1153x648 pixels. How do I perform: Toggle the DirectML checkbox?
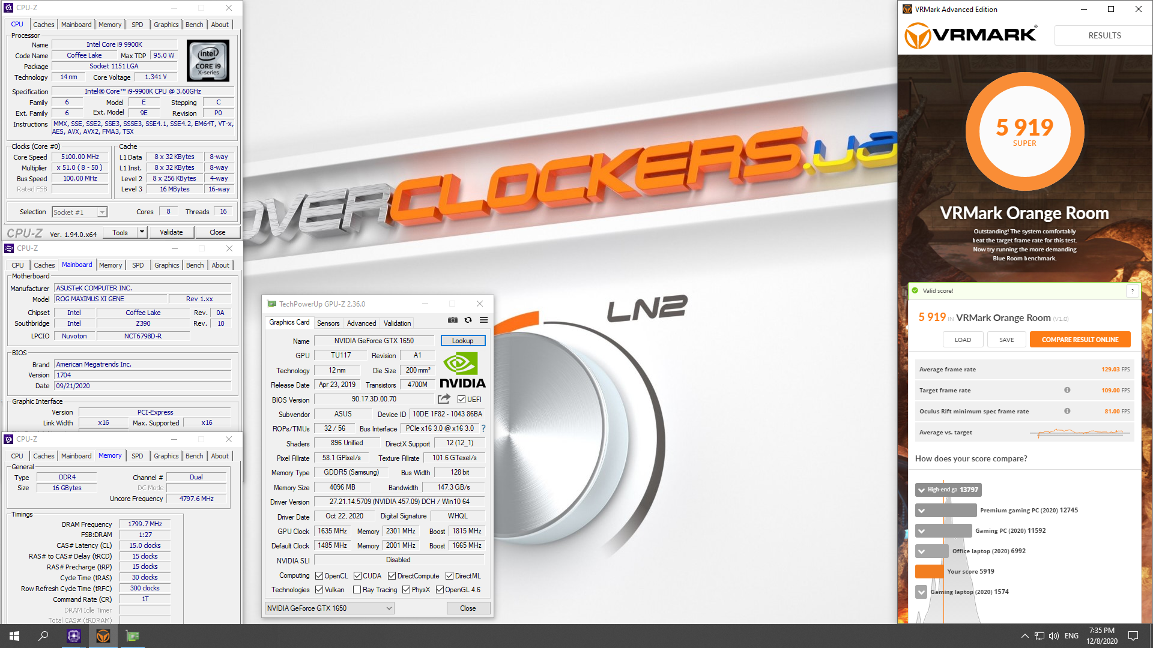click(x=449, y=576)
